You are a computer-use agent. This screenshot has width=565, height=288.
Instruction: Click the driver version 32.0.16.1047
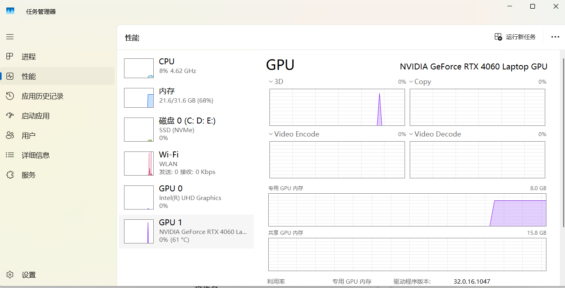472,282
